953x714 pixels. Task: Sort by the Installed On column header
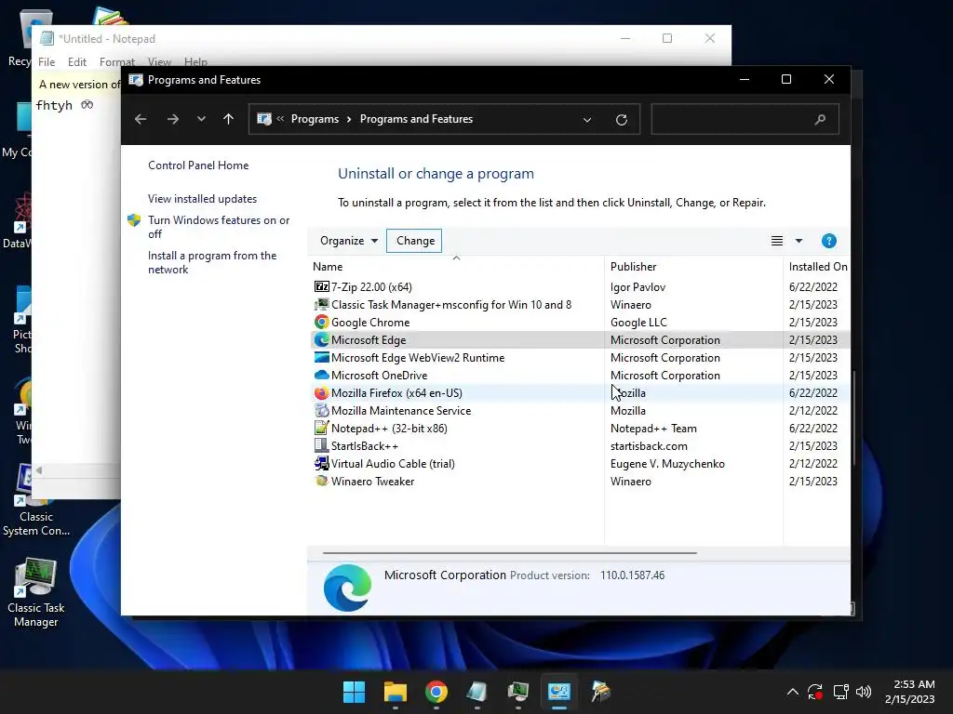pos(817,267)
